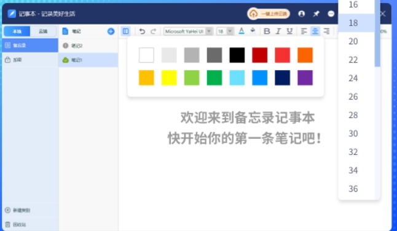
Task: Pick the purple color swatch
Action: pos(305,77)
